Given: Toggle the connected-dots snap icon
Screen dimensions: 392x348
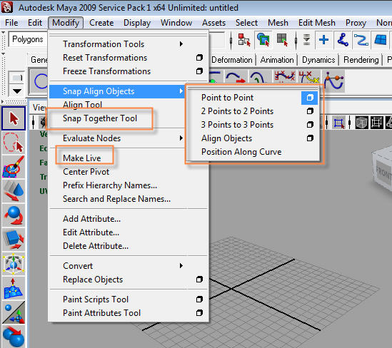Looking at the screenshot, I should (343, 40).
